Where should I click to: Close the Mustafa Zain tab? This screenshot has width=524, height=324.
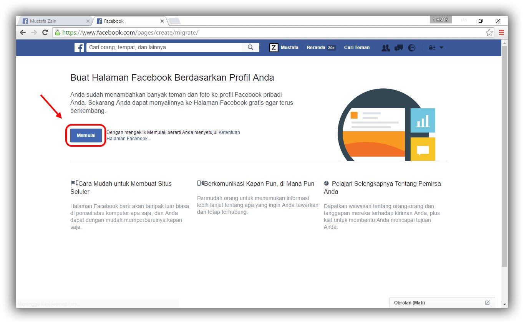click(x=88, y=21)
